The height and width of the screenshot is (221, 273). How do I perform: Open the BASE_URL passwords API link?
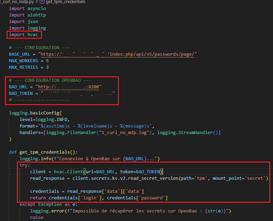pyautogui.click(x=117, y=54)
